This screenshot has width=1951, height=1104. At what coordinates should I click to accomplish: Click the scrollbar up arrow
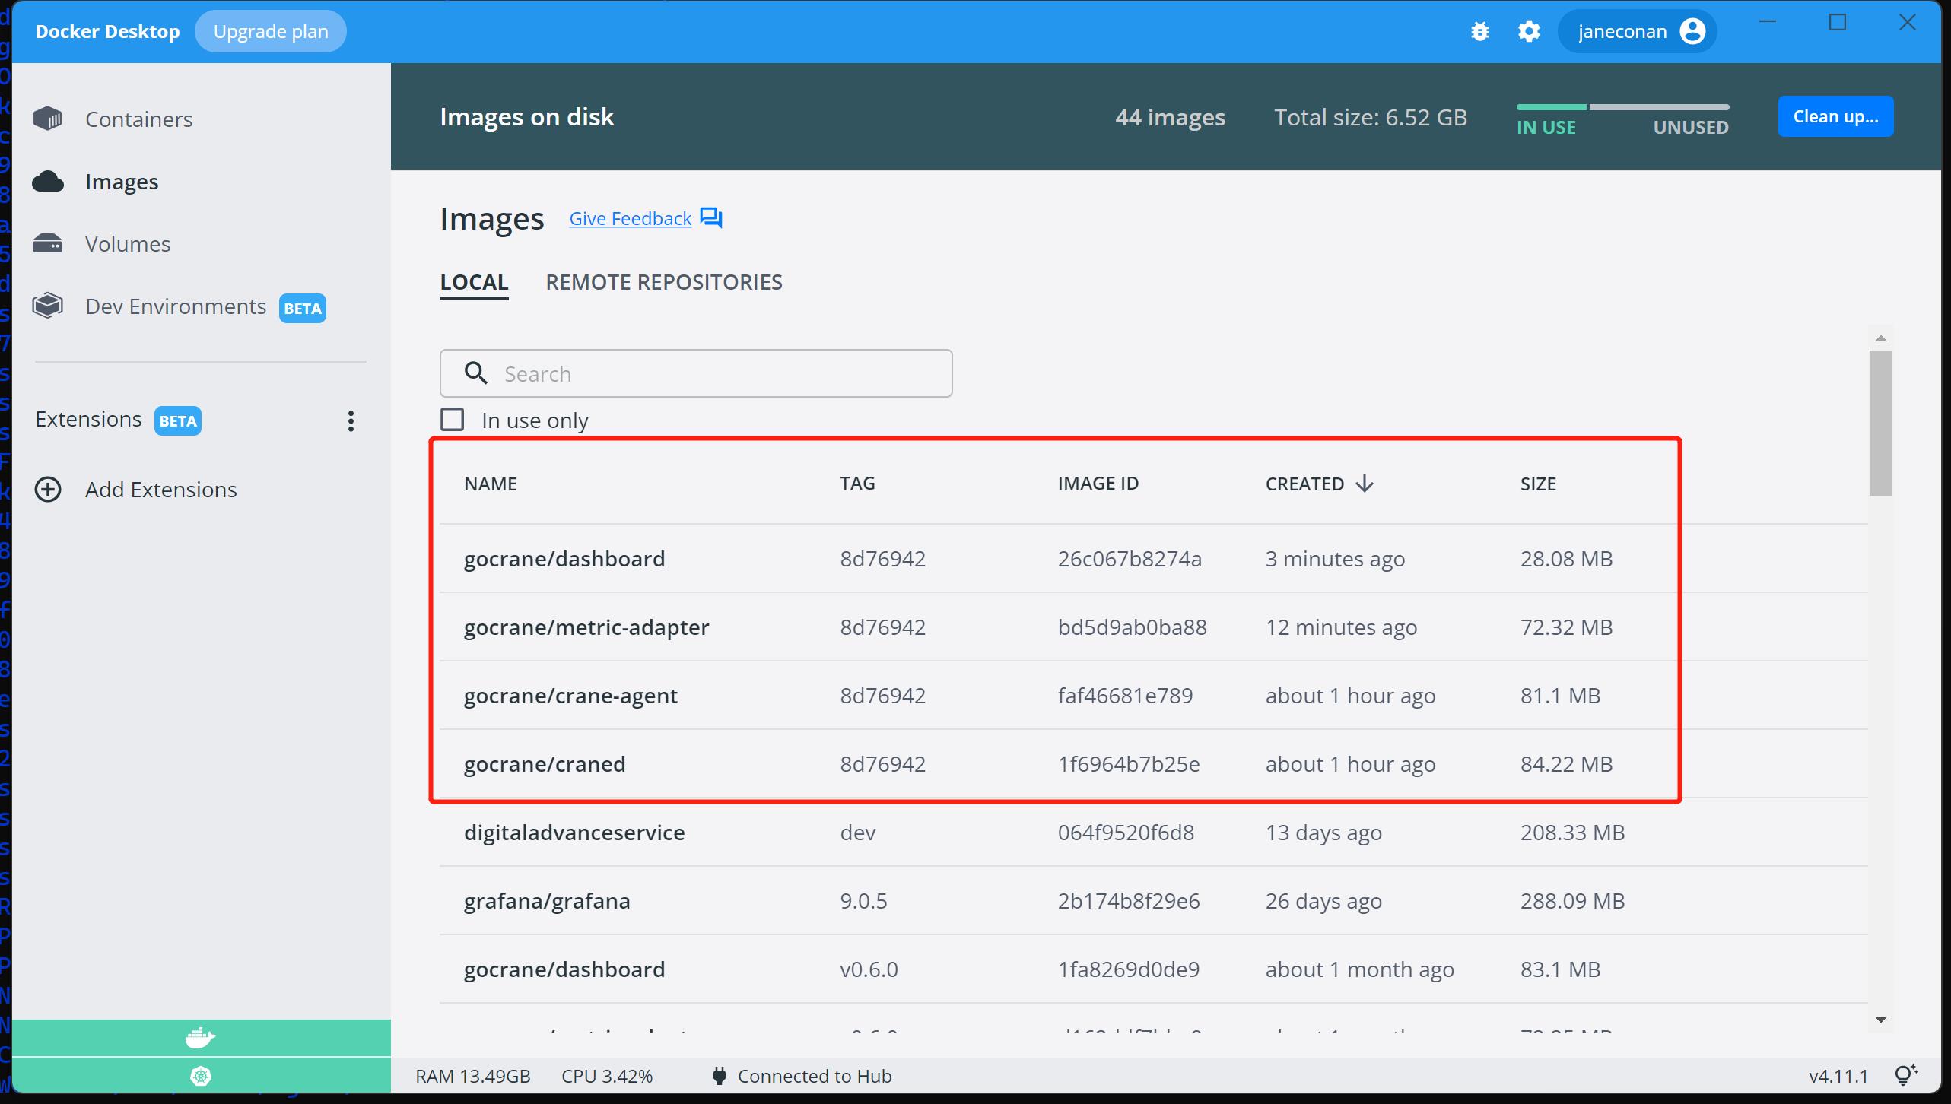[x=1881, y=338]
